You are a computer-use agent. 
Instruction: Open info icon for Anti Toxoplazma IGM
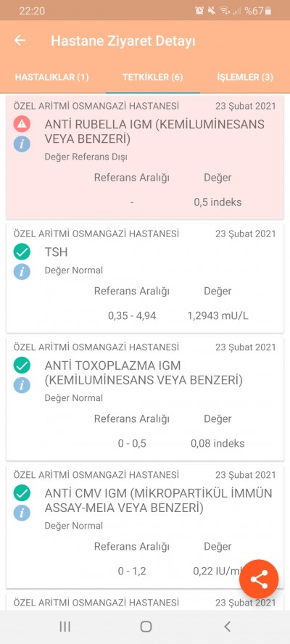pos(22,385)
